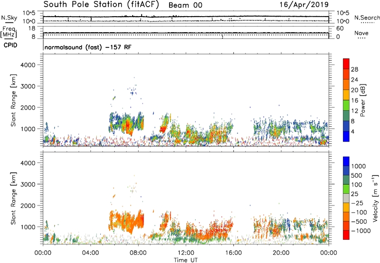Click the "3000" tick of the velocity panel
This screenshot has height=263, width=380.
pos(28,184)
